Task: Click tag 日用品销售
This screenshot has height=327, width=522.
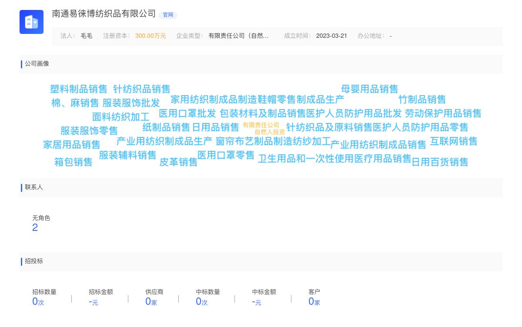Action: [216, 127]
